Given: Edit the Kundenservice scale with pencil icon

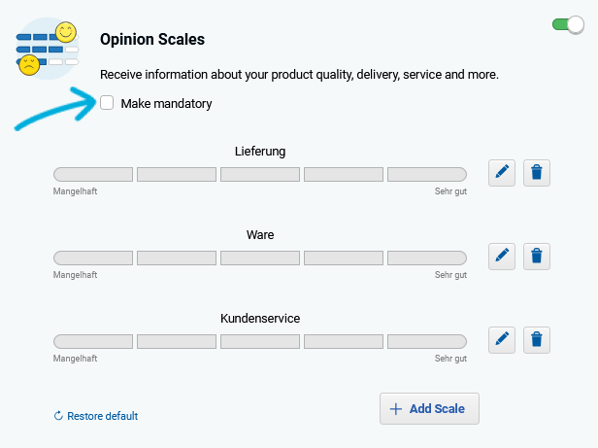Looking at the screenshot, I should point(502,340).
